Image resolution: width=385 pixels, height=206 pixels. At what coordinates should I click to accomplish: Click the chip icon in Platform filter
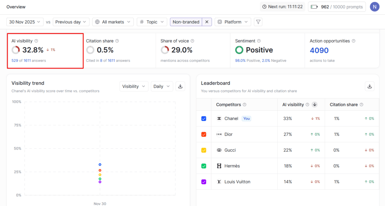(x=220, y=22)
